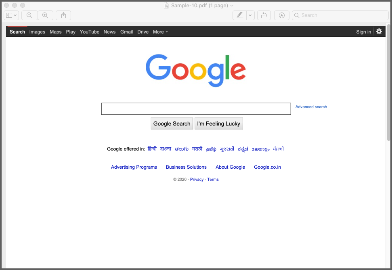Viewport: 392px width, 270px height.
Task: Click the vertical scrollbar thumb on right
Action: click(x=388, y=82)
